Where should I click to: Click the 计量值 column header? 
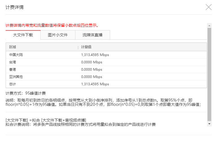coord(86,47)
